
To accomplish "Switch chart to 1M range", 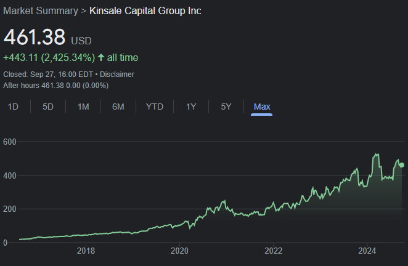I will (83, 107).
